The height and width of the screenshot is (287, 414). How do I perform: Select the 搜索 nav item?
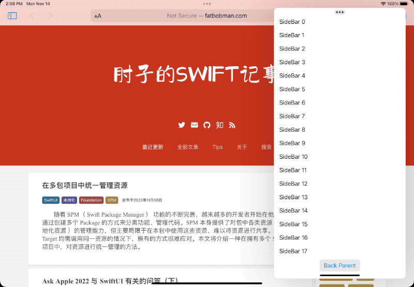pyautogui.click(x=267, y=147)
